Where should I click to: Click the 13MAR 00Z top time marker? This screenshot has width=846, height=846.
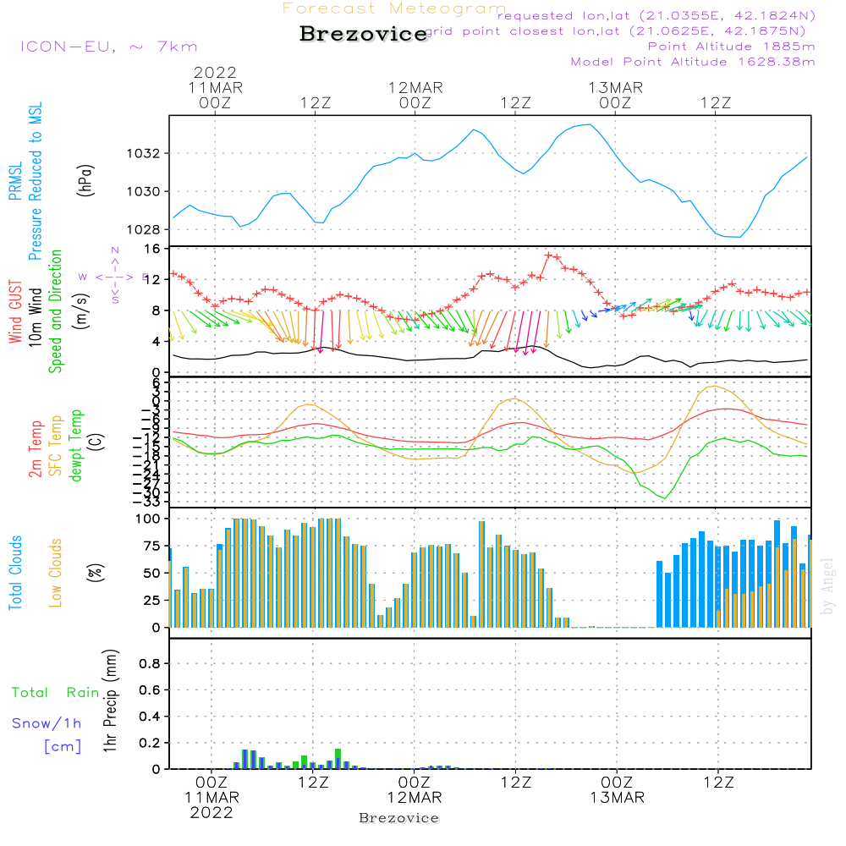point(616,95)
